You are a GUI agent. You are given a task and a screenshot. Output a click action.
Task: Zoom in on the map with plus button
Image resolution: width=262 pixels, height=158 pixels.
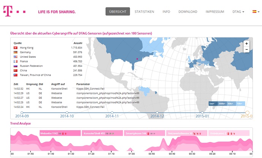click(246, 44)
